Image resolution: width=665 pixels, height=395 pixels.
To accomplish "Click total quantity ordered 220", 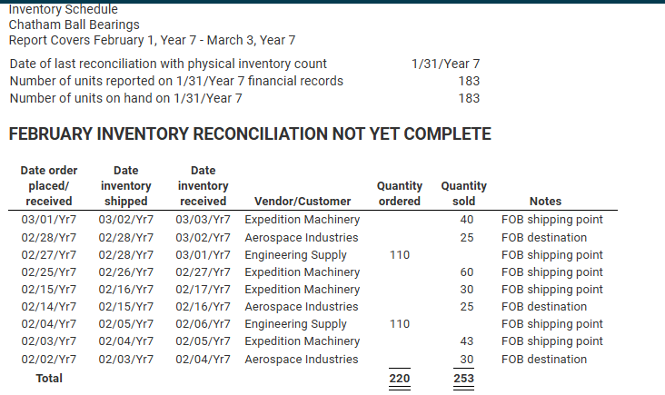I will pyautogui.click(x=400, y=378).
